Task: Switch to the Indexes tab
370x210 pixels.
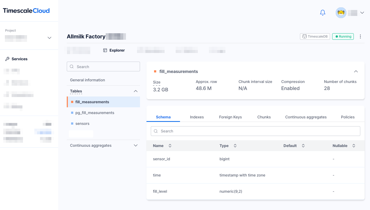Action: coord(197,117)
